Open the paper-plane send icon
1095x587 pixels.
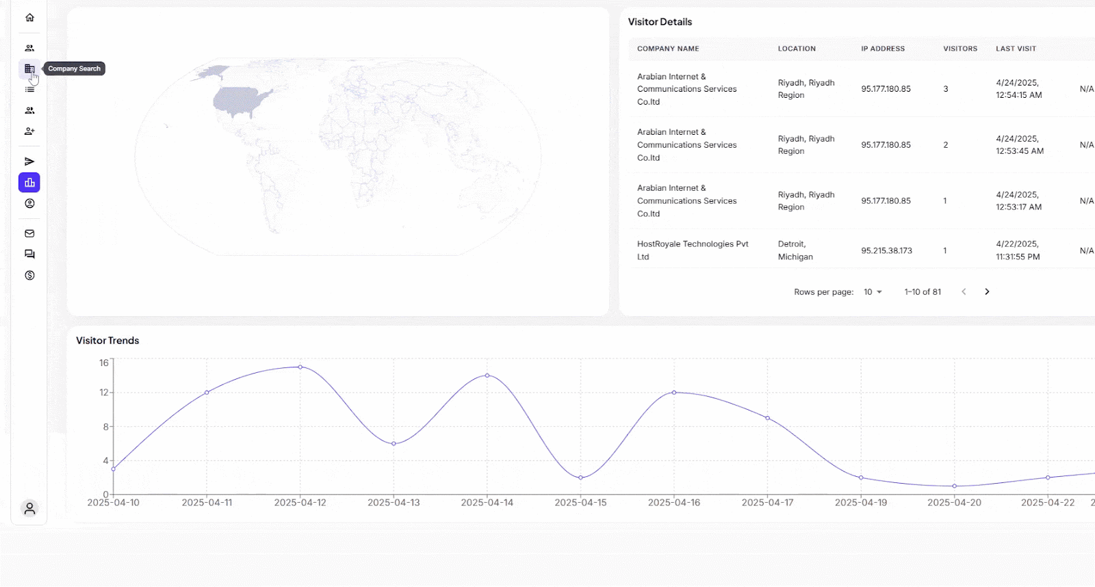coord(29,161)
